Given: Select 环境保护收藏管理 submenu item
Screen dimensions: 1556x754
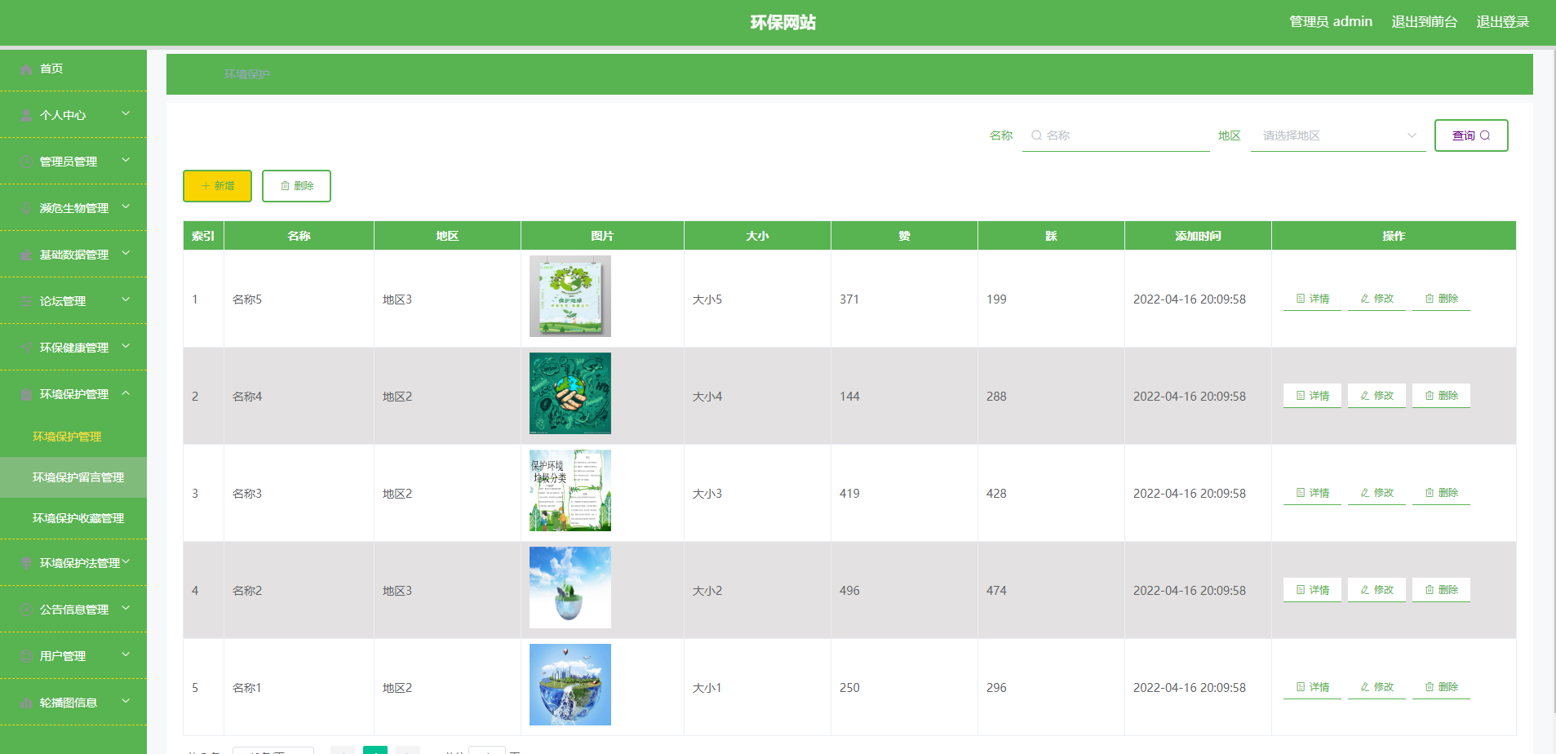Looking at the screenshot, I should coord(73,518).
